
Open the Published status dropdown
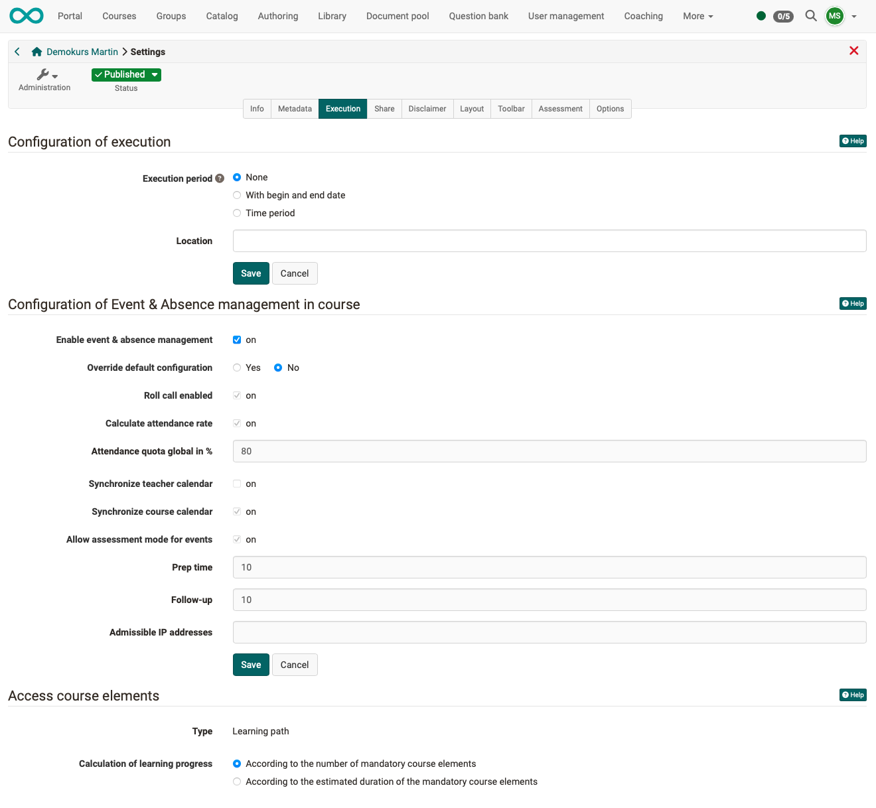(126, 75)
